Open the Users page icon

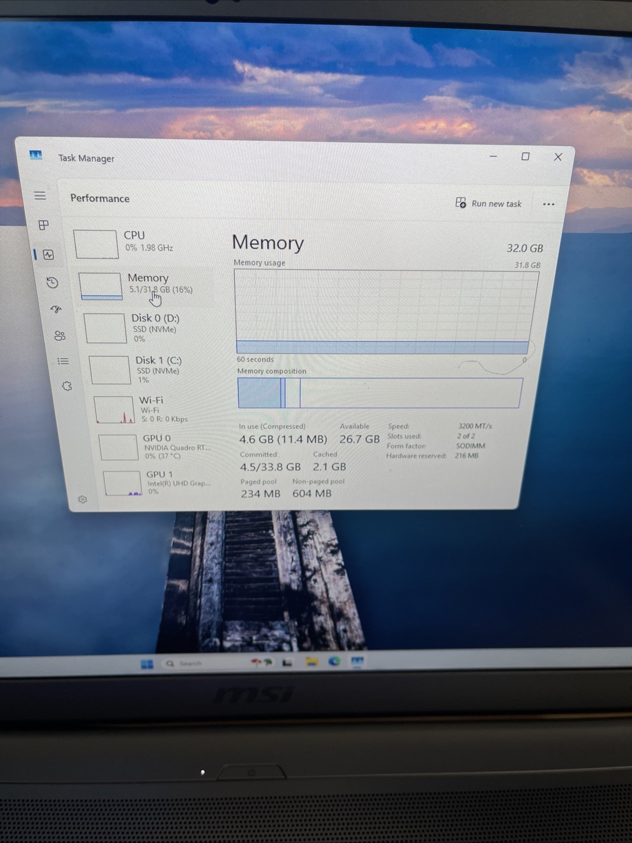60,336
